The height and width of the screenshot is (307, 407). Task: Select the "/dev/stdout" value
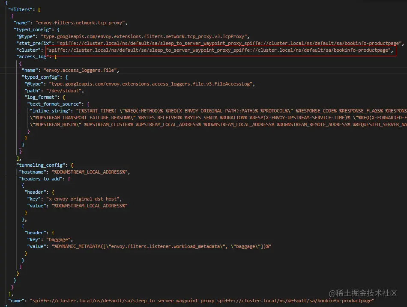(63, 91)
